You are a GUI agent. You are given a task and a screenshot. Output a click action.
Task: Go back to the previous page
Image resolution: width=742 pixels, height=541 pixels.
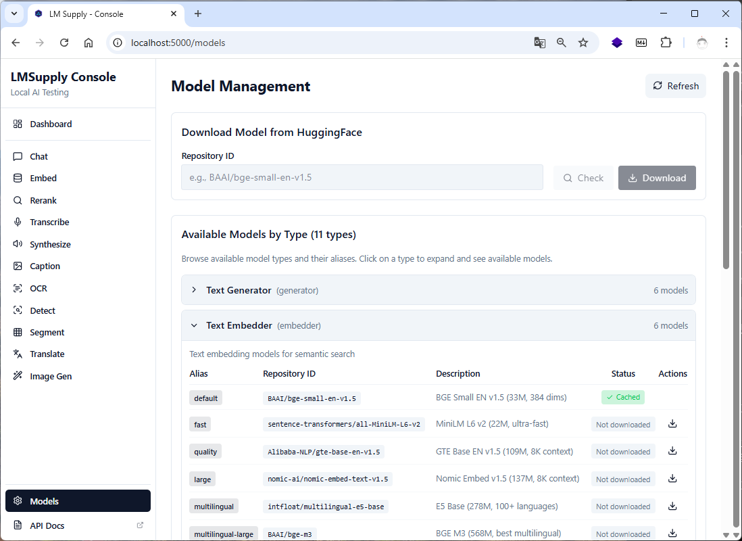(16, 43)
